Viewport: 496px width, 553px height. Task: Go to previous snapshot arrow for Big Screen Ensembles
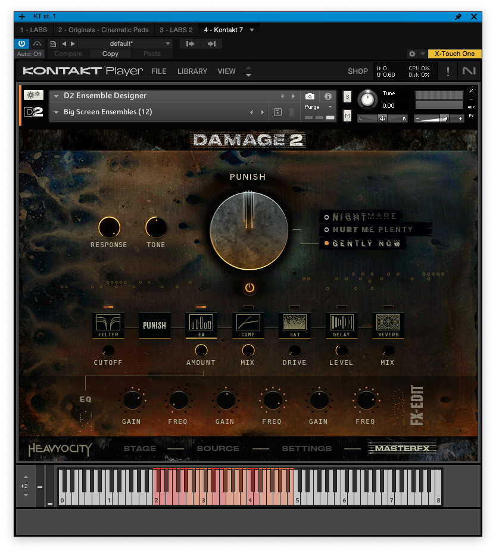251,112
